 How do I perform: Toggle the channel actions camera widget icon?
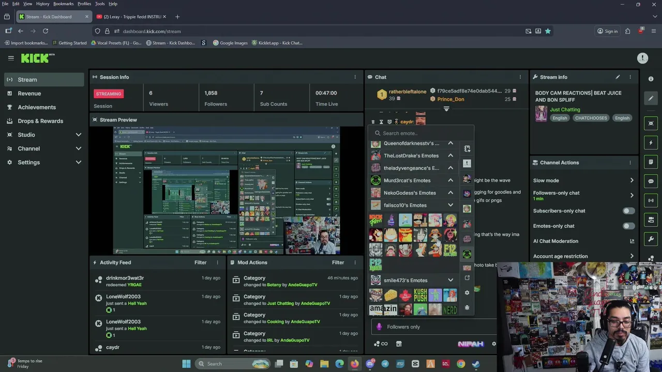pyautogui.click(x=651, y=220)
